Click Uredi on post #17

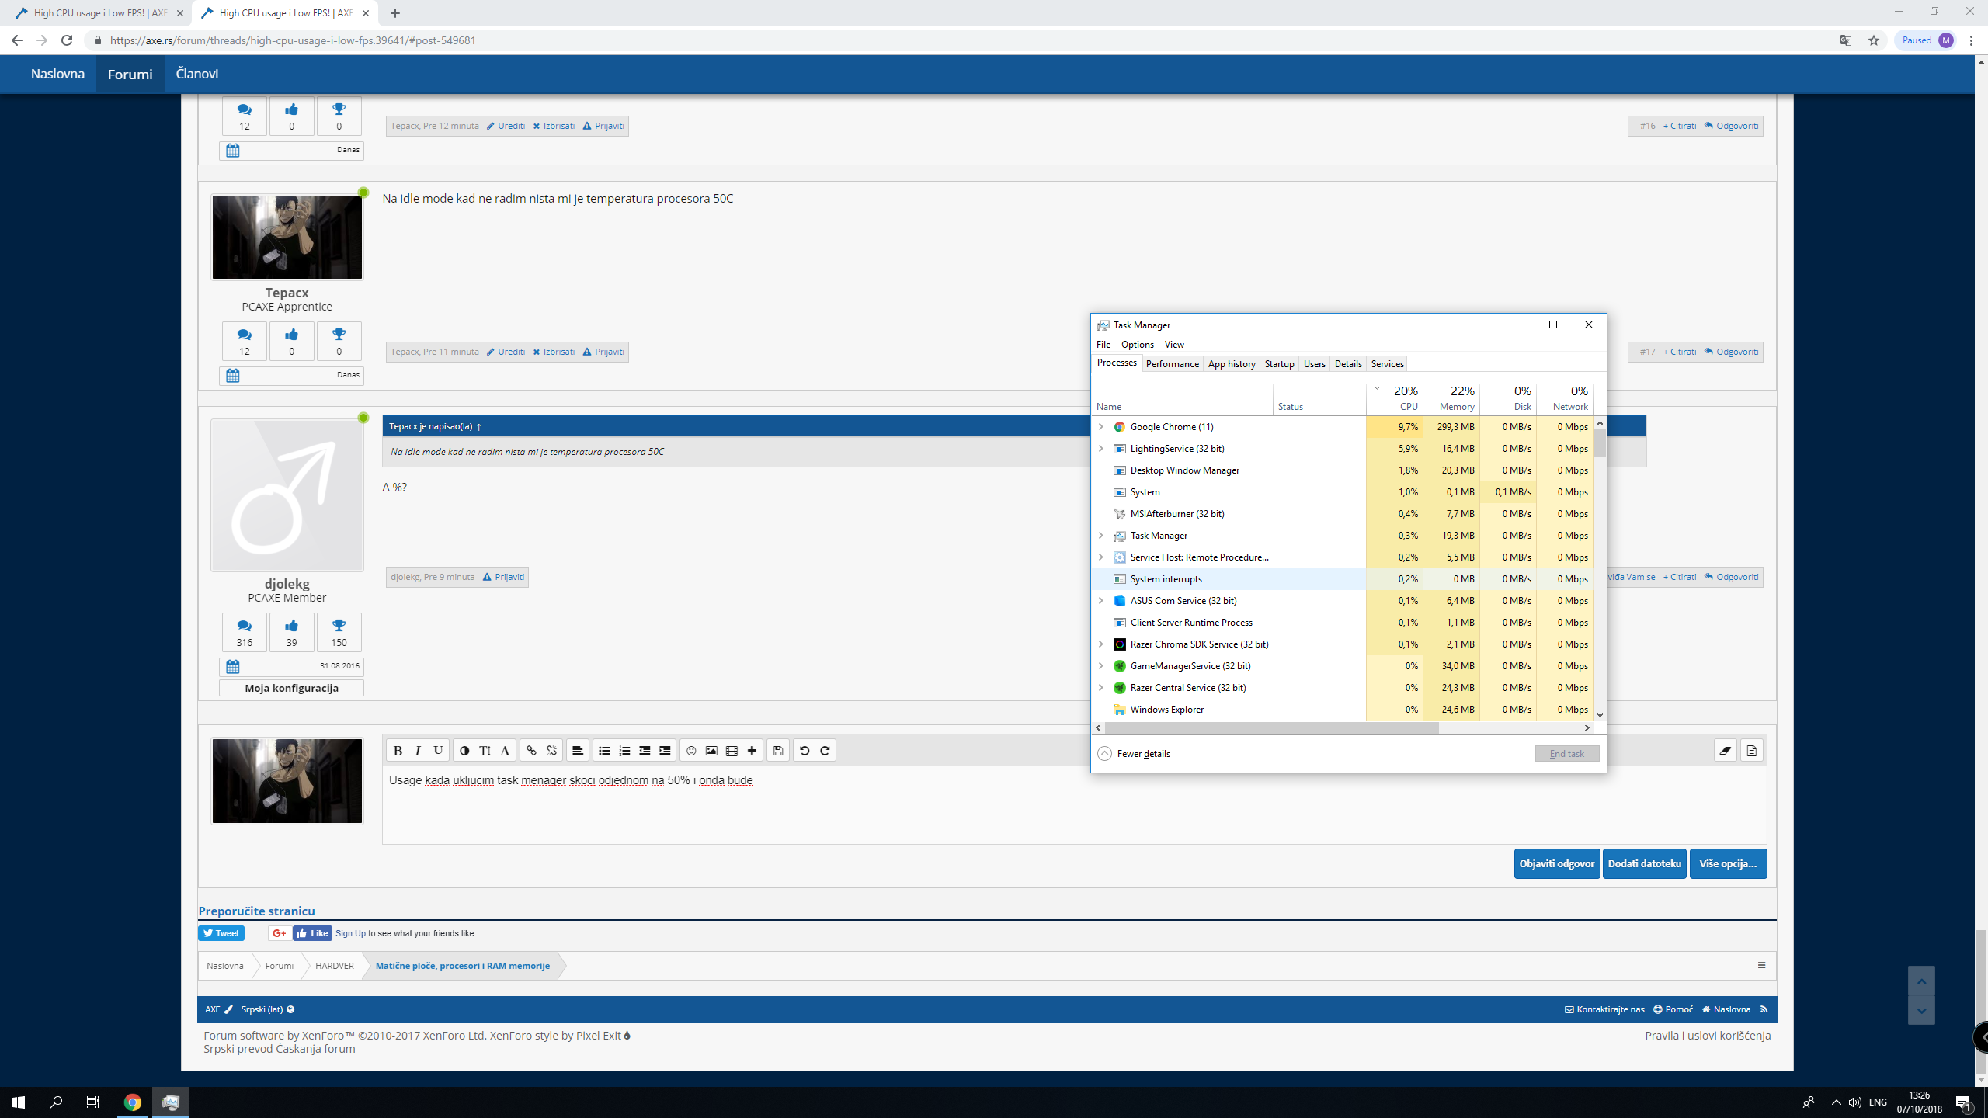click(x=506, y=352)
